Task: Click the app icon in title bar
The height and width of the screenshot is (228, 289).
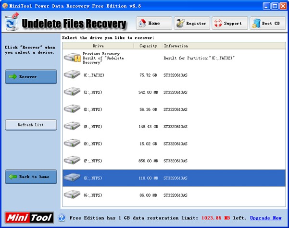Action: [x=5, y=6]
